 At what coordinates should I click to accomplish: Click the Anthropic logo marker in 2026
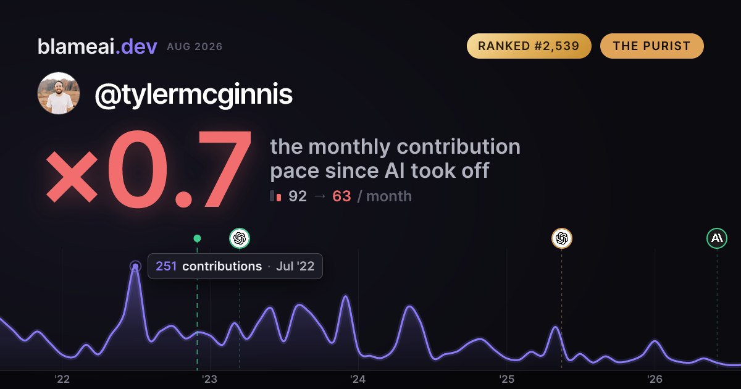[717, 238]
